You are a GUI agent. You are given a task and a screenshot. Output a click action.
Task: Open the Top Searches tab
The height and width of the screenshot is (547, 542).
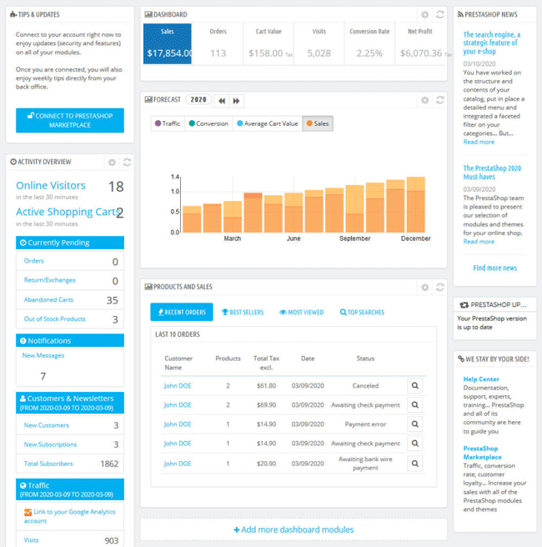pyautogui.click(x=362, y=312)
